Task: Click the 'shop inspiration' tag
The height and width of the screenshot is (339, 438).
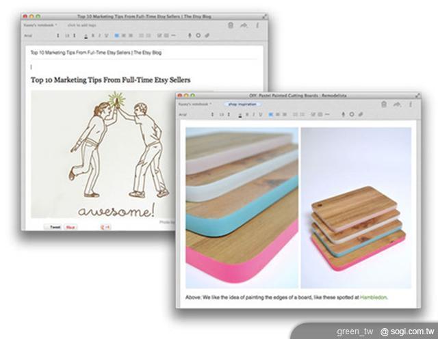Action: click(x=242, y=104)
